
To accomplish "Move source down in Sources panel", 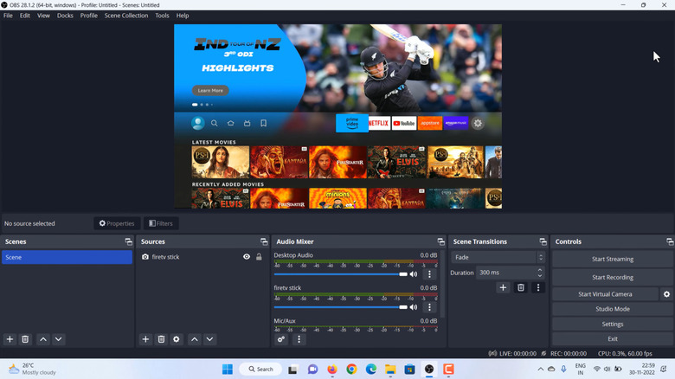I will click(209, 339).
